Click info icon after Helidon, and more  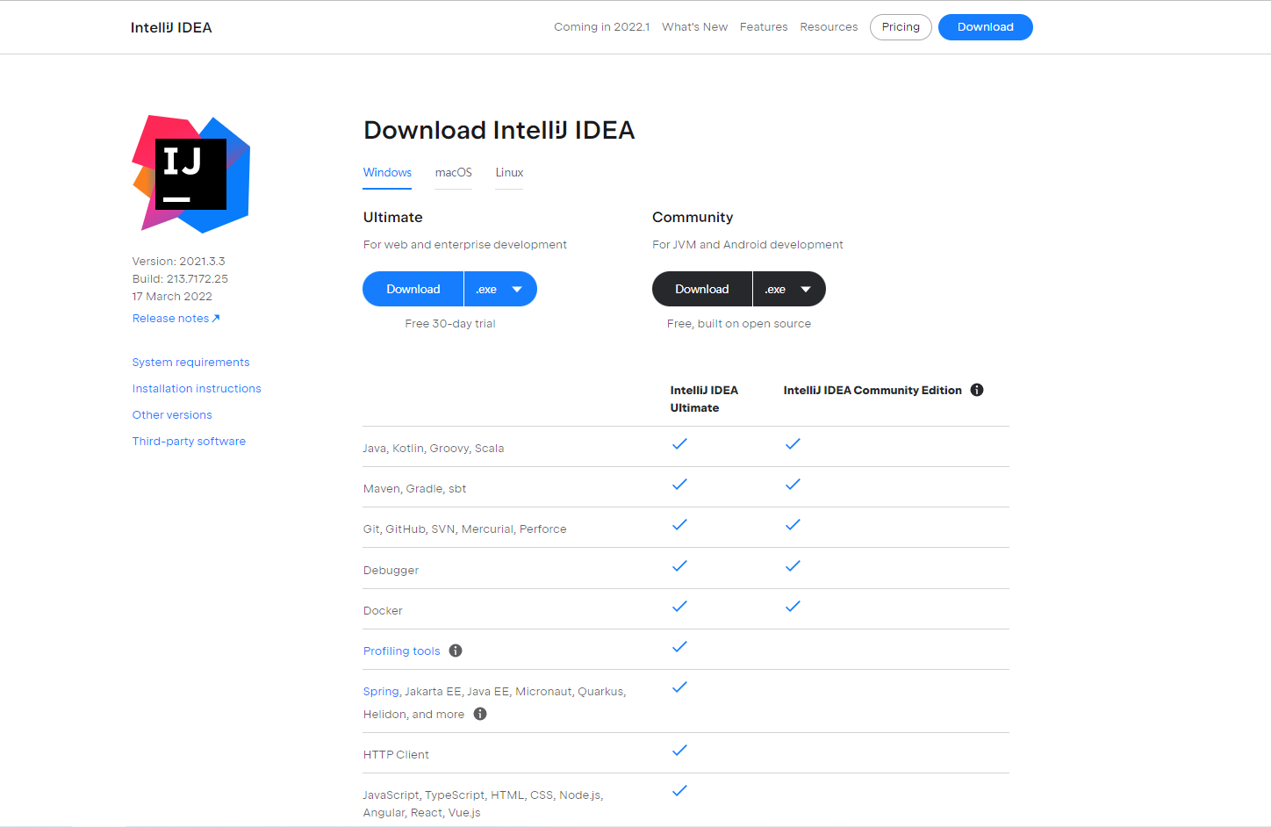(480, 714)
